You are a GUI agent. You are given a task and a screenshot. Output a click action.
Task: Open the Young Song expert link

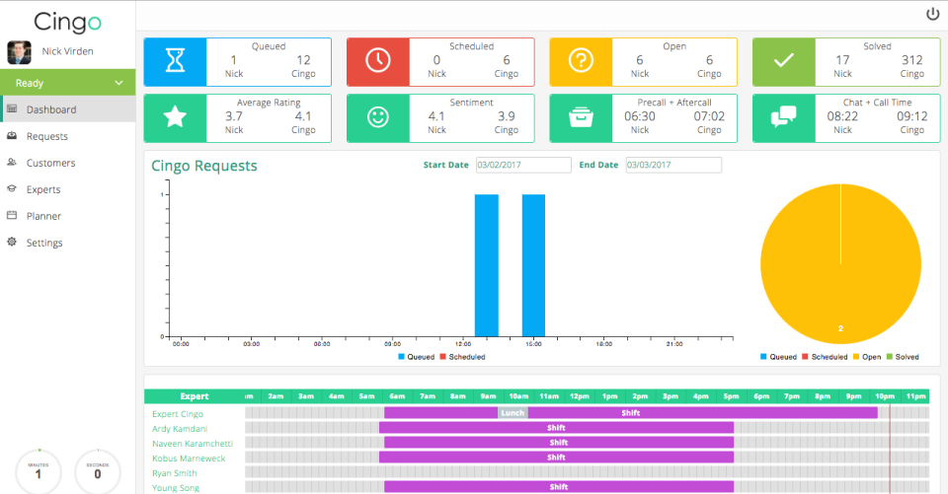[x=176, y=487]
